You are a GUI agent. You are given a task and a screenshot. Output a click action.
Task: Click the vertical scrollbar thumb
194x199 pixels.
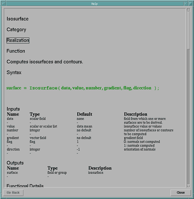click(188, 30)
